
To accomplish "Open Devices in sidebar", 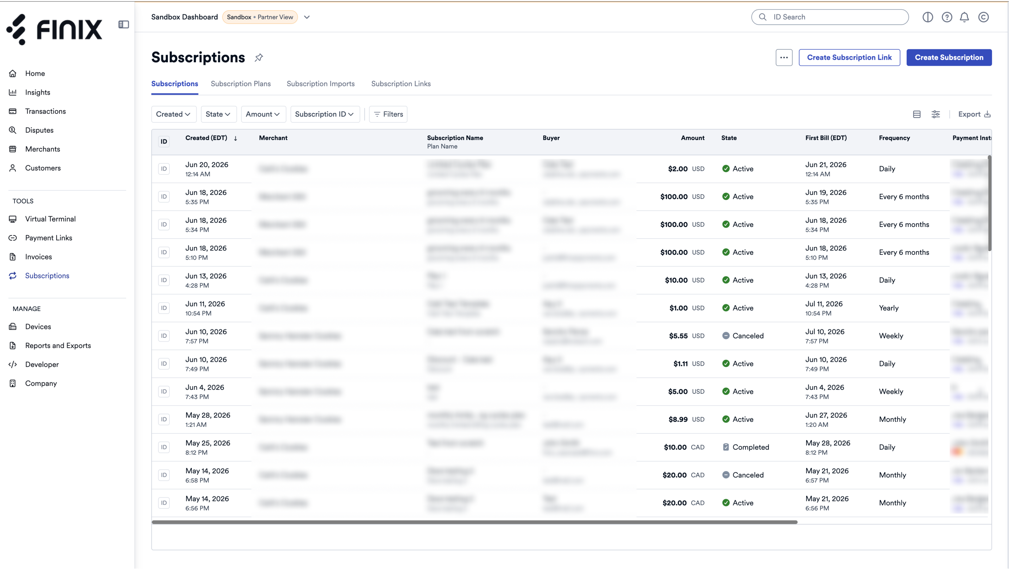I will pos(38,327).
